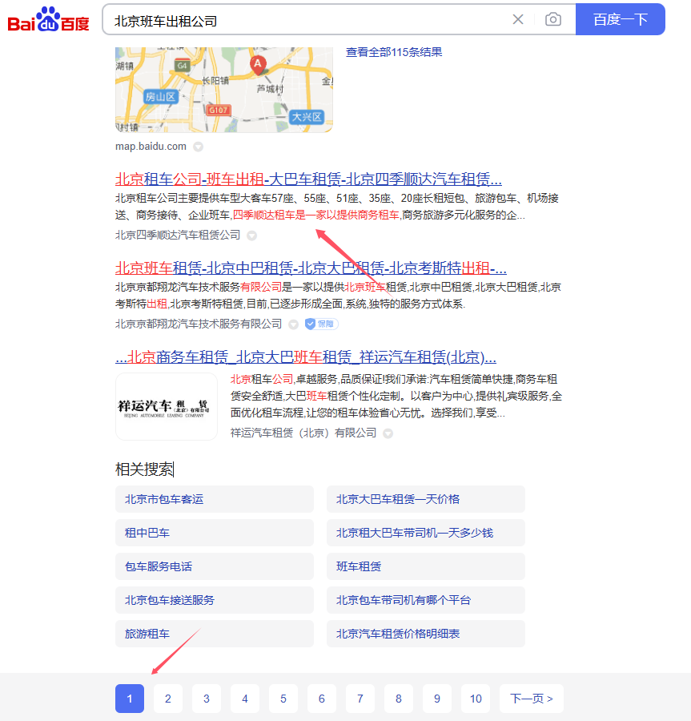691x721 pixels.
Task: Click the Baidu logo
Action: click(48, 19)
